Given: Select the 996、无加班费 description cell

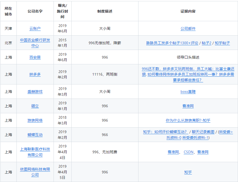Looking at the screenshot, I should coord(105,152).
